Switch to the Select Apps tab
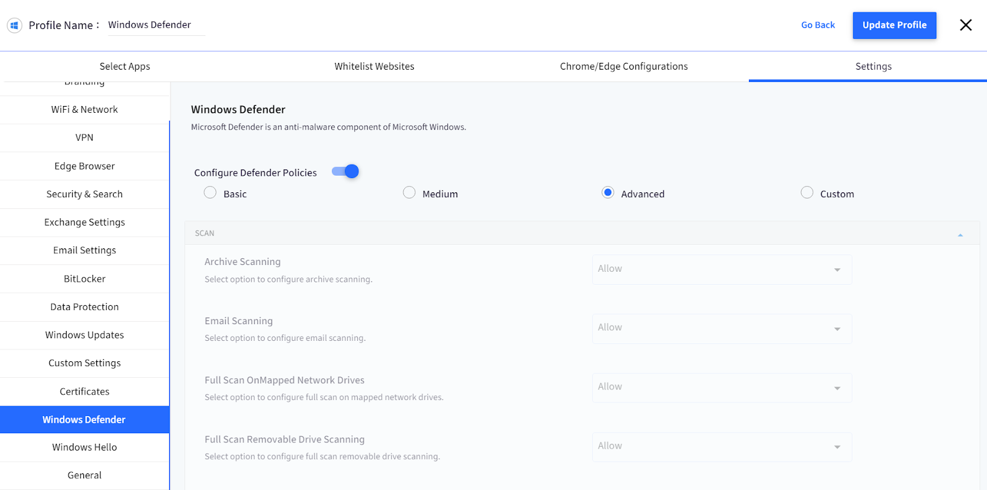987x490 pixels. coord(125,67)
